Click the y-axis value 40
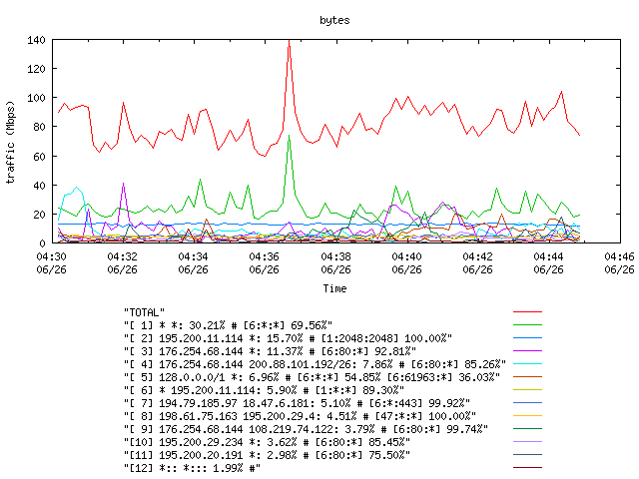 coord(39,186)
